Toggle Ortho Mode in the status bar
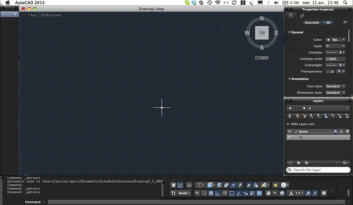This screenshot has width=353, height=205. [218, 193]
